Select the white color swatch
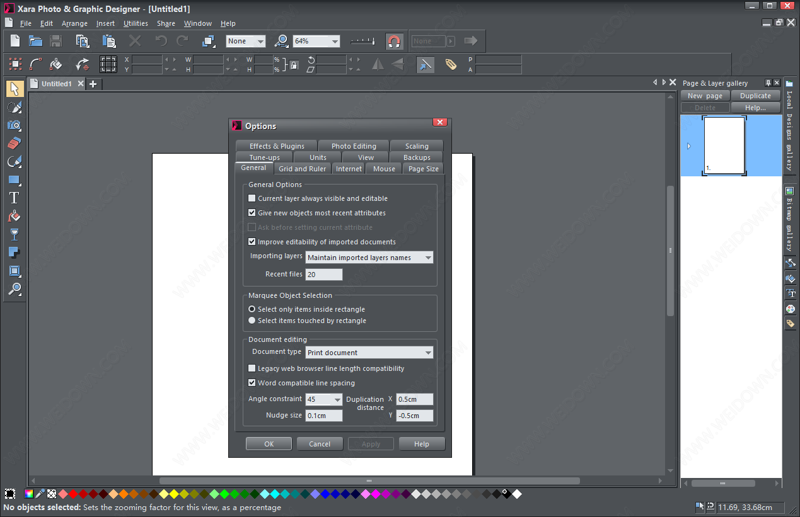This screenshot has height=517, width=800. [517, 494]
